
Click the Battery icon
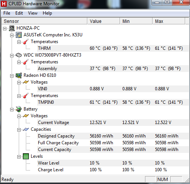(x=19, y=109)
